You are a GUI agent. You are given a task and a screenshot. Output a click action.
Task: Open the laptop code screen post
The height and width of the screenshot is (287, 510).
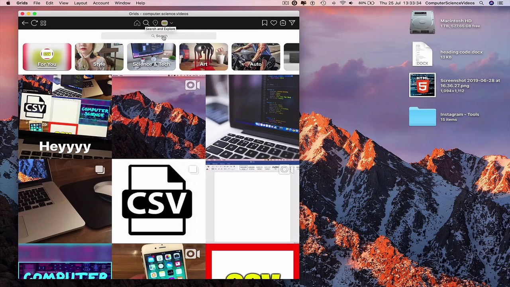(252, 117)
